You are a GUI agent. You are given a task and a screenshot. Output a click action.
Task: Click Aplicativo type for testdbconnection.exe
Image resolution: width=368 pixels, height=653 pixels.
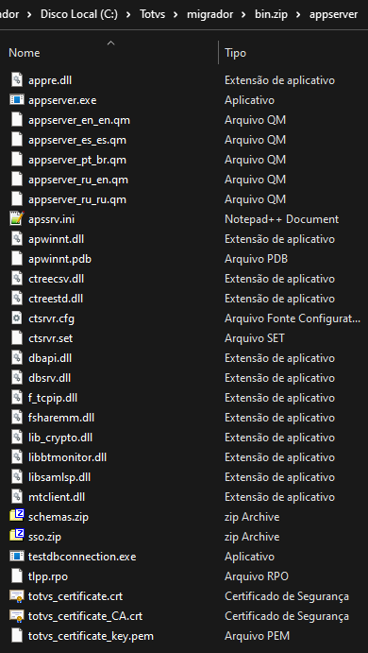[249, 557]
